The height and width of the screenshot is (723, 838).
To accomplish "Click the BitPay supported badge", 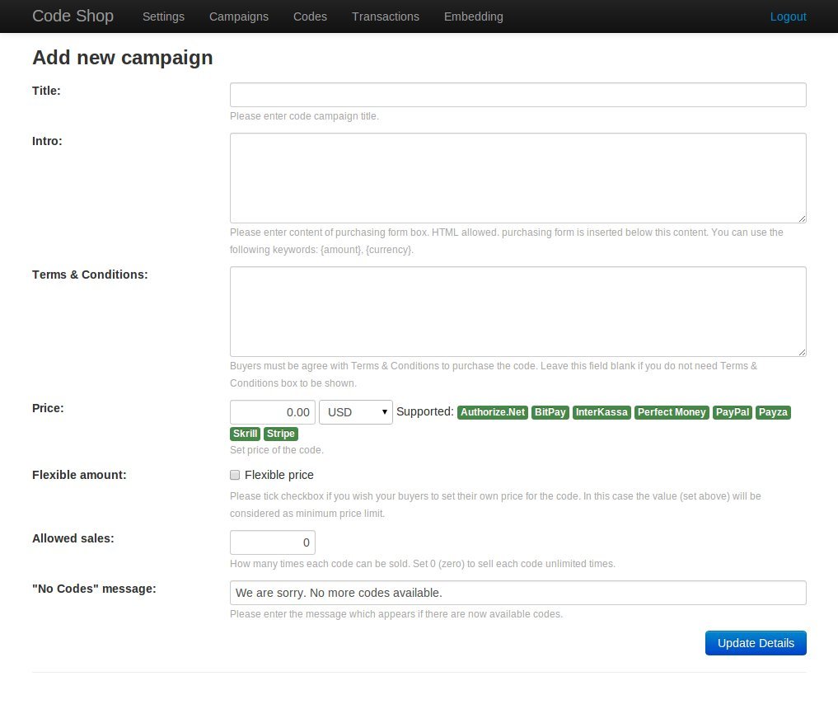I will (550, 412).
